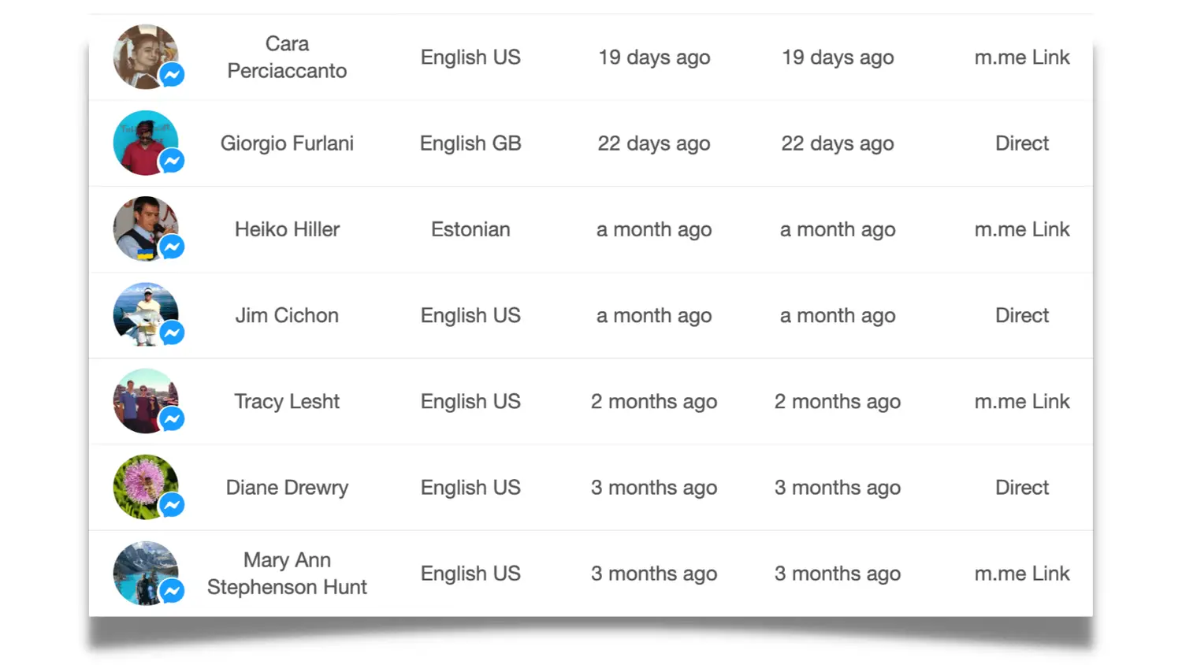Click Tracy Lesht's Messenger badge icon
Screen dimensions: 1182x665
coord(172,418)
